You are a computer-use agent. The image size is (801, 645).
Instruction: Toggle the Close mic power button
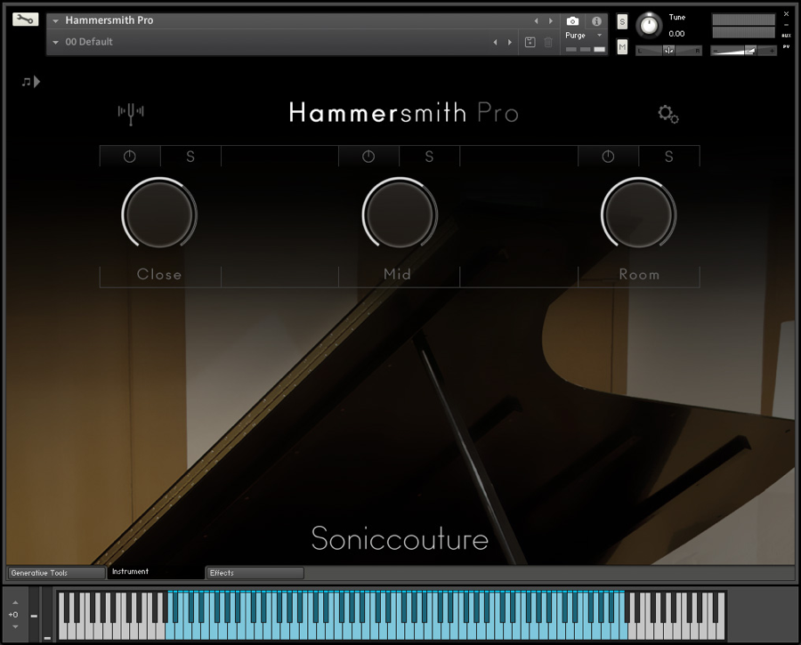(130, 157)
